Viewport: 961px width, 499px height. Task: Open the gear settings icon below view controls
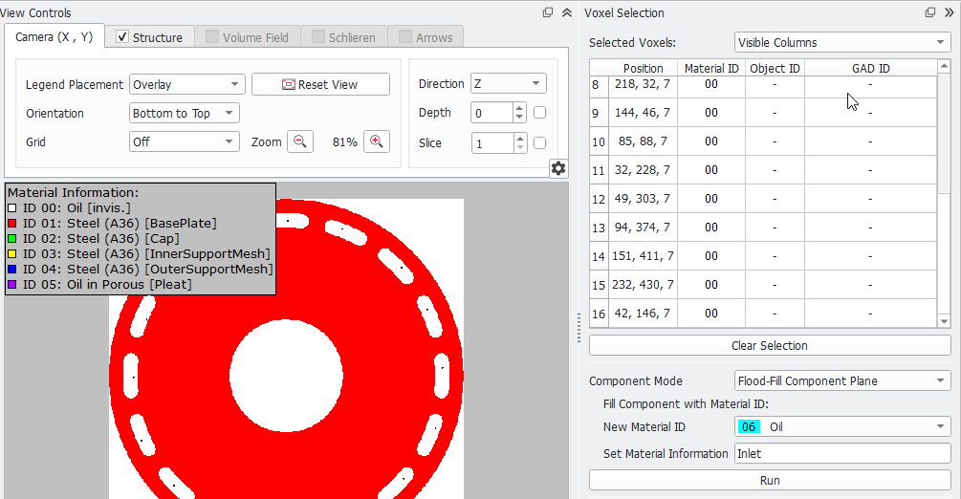558,168
